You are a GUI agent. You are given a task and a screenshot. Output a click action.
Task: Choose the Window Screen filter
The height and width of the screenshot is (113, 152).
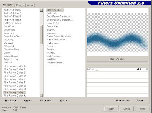(55, 63)
